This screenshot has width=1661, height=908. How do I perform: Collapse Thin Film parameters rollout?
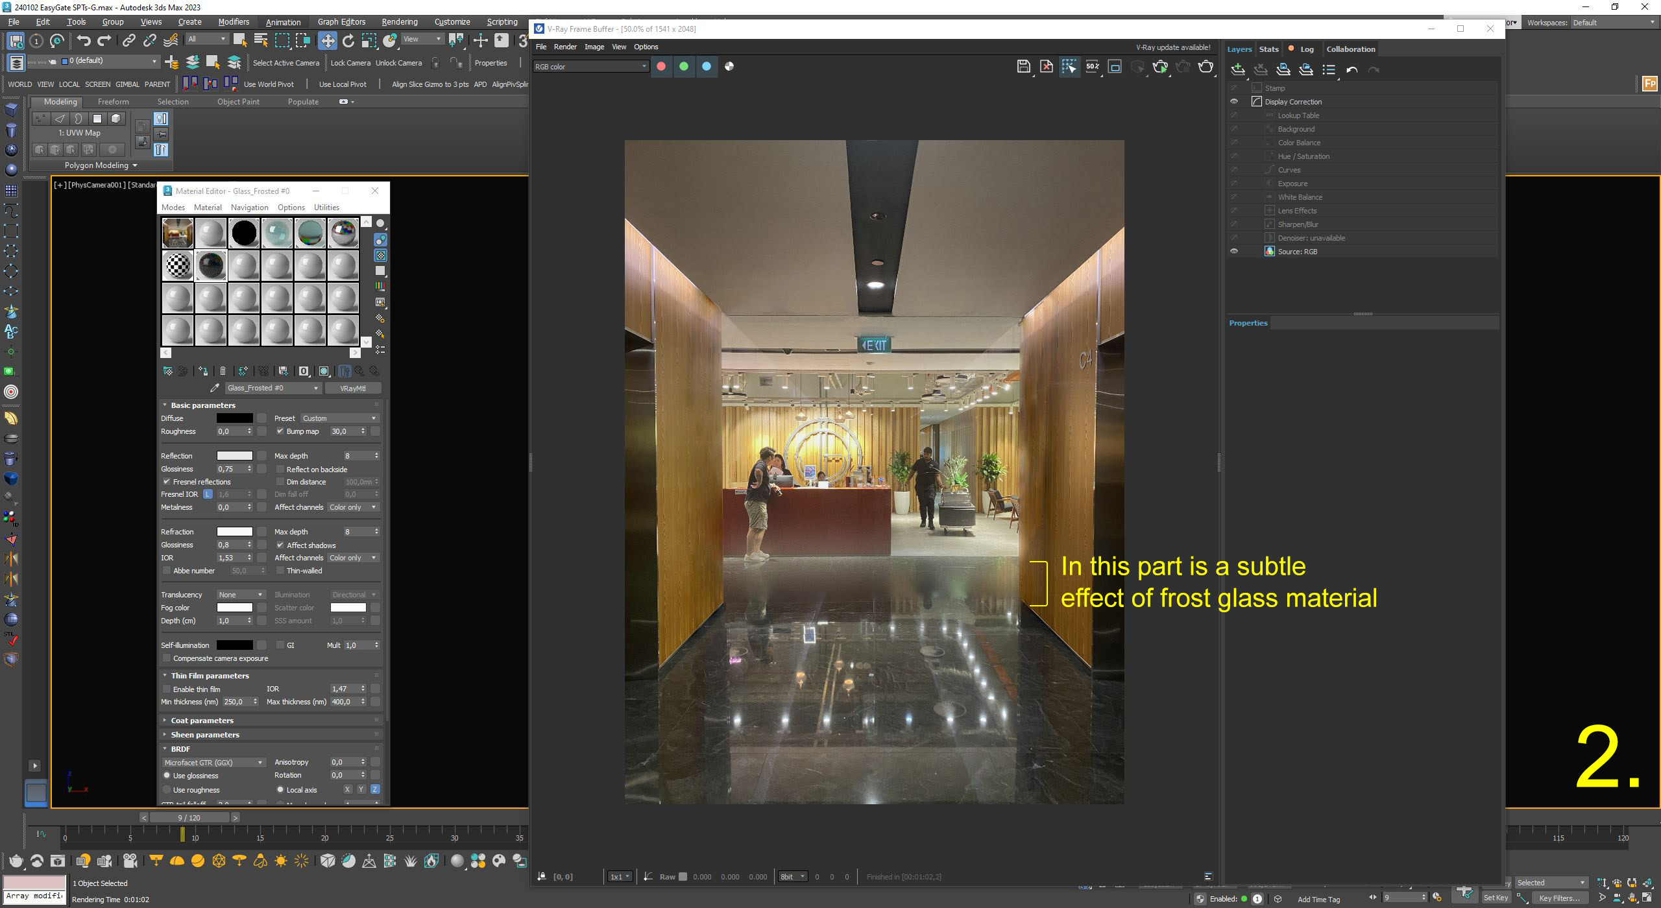271,676
